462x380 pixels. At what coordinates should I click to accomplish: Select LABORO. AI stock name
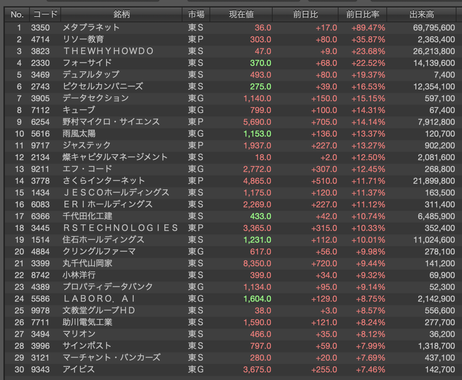coord(99,299)
